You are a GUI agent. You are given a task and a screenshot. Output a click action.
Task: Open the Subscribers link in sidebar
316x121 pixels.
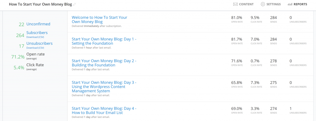click(x=37, y=33)
